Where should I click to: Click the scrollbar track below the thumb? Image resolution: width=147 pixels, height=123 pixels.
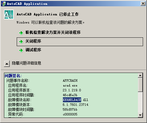pyautogui.click(x=140, y=102)
